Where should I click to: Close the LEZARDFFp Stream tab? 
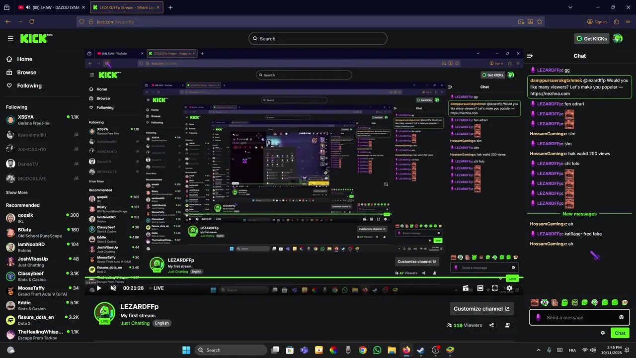pyautogui.click(x=159, y=7)
